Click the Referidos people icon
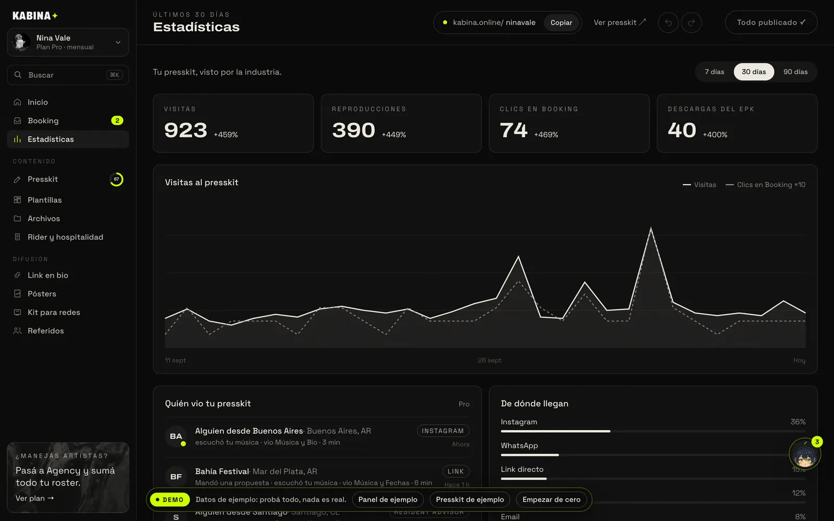Screen dimensions: 834x521 point(17,331)
